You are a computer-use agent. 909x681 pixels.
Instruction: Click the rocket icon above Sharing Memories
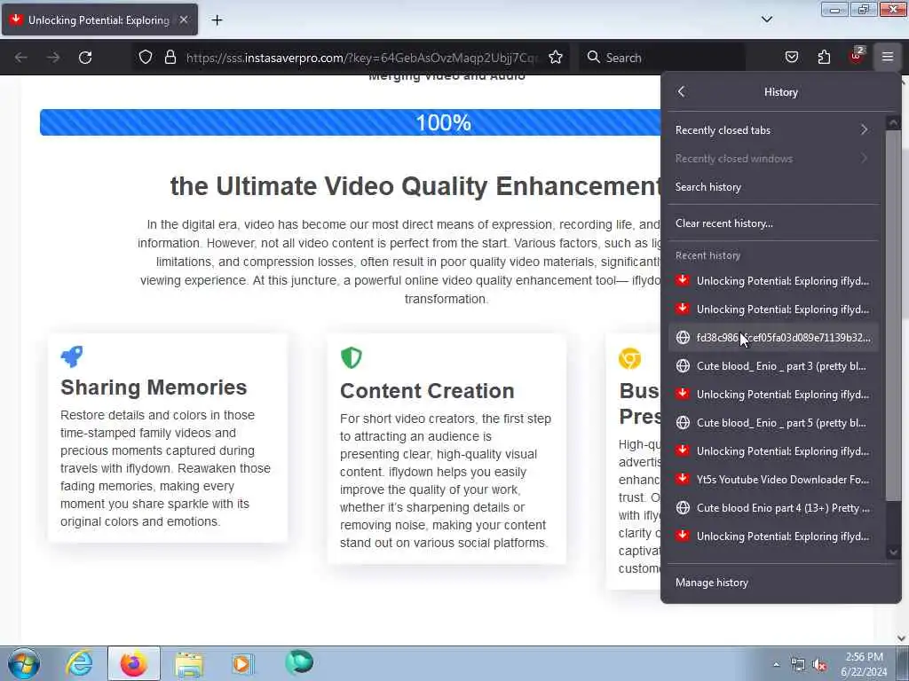point(72,356)
